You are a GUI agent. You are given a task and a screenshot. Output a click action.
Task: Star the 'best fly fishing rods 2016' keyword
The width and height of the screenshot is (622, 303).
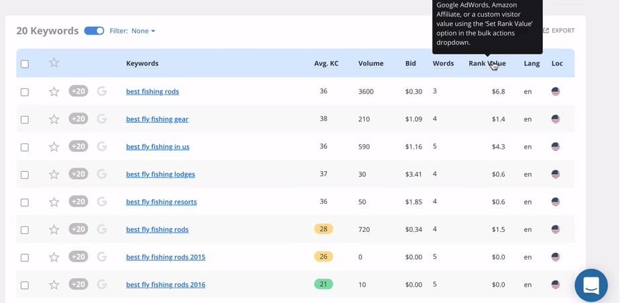pos(54,285)
